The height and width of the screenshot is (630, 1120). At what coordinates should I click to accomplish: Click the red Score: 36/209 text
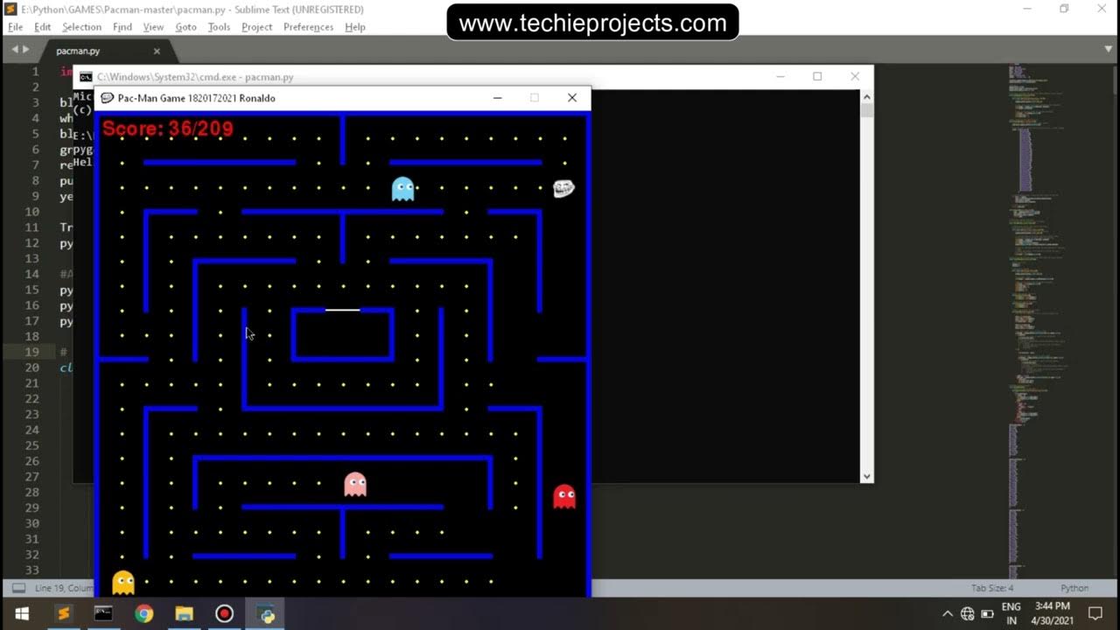click(x=168, y=129)
